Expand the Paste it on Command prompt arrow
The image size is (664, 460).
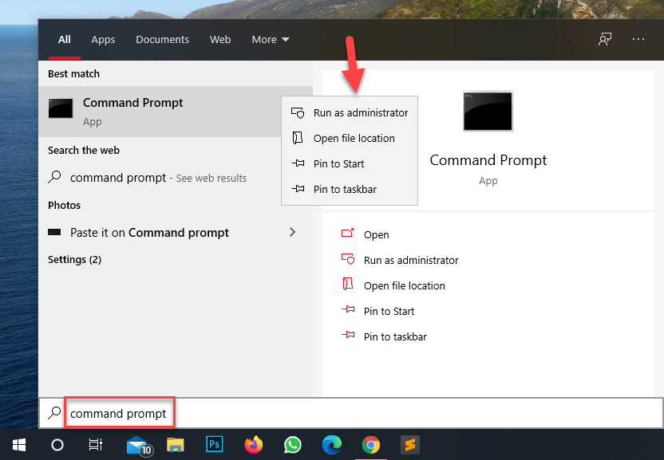tap(292, 232)
